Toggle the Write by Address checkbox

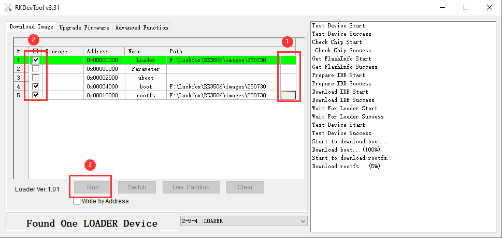[77, 201]
